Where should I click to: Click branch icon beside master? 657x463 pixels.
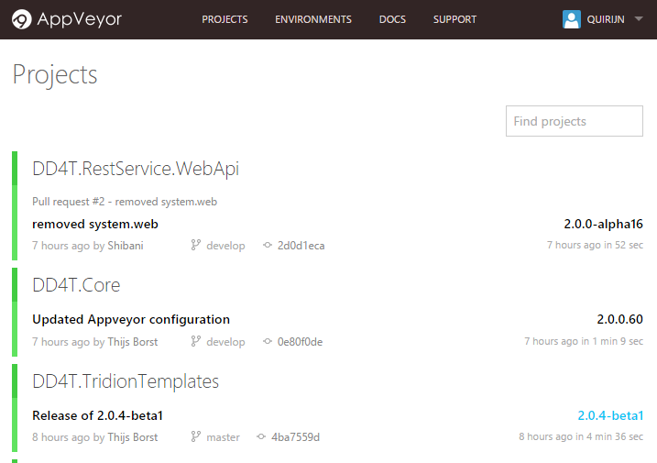click(196, 436)
